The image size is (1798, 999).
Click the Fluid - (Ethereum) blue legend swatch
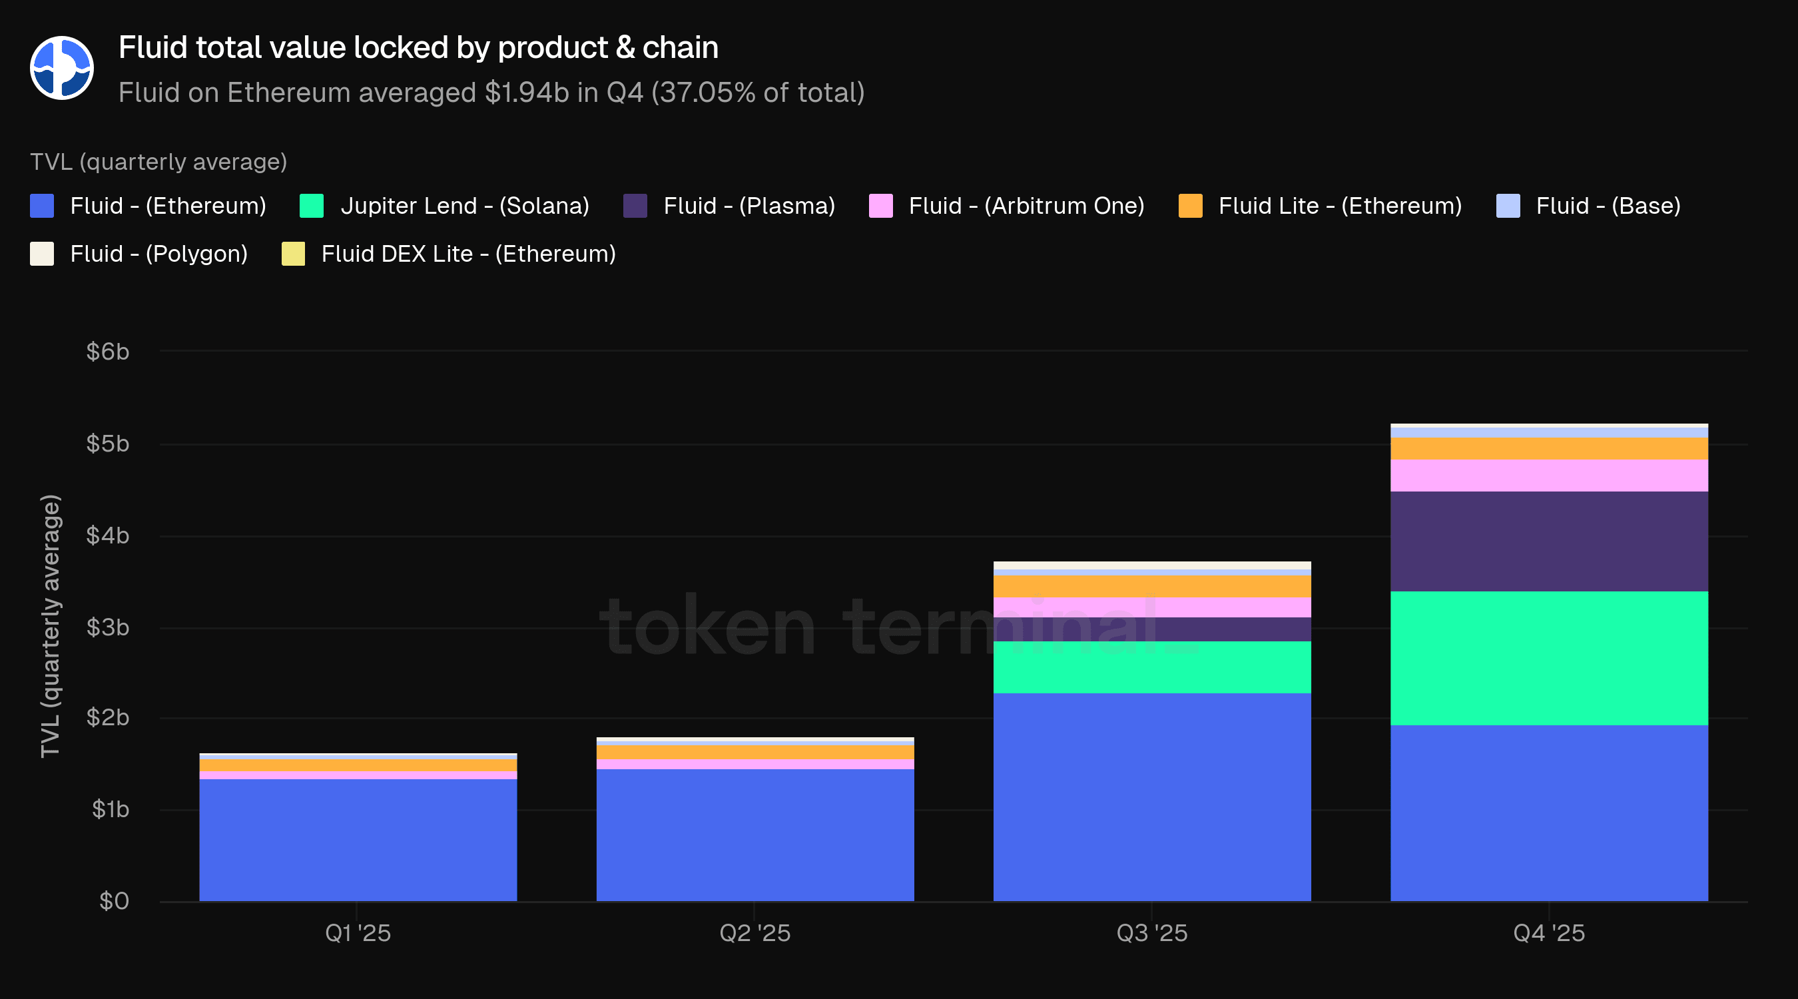tap(42, 206)
